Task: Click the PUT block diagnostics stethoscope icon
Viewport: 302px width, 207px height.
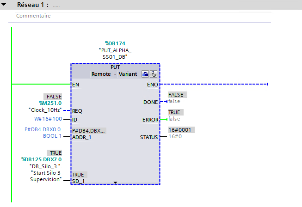Action: (154, 73)
